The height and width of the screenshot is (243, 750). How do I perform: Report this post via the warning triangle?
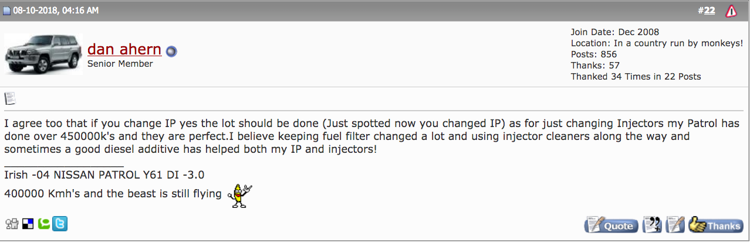click(731, 11)
